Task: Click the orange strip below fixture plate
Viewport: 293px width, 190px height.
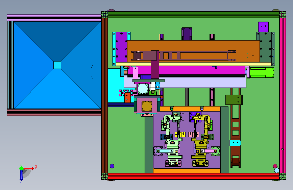Action: [187, 170]
